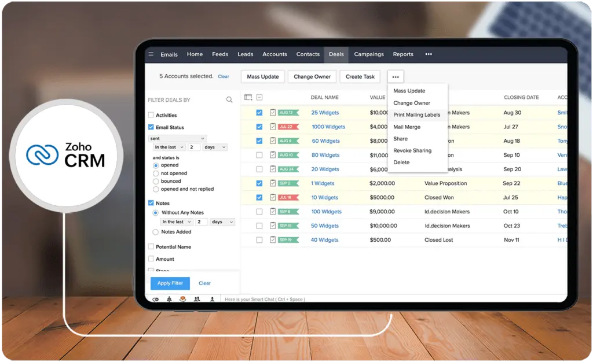Click the list view column settings icon
593x362 pixels.
pos(248,97)
